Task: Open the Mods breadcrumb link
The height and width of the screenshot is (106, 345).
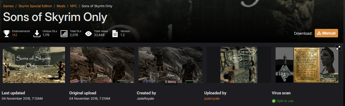Action: point(61,6)
